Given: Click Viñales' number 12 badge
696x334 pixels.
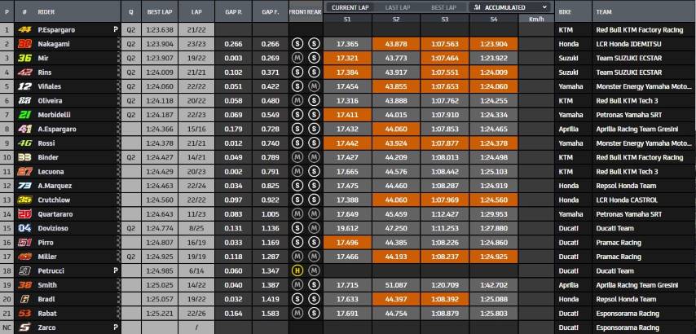Looking at the screenshot, I should click(x=24, y=86).
